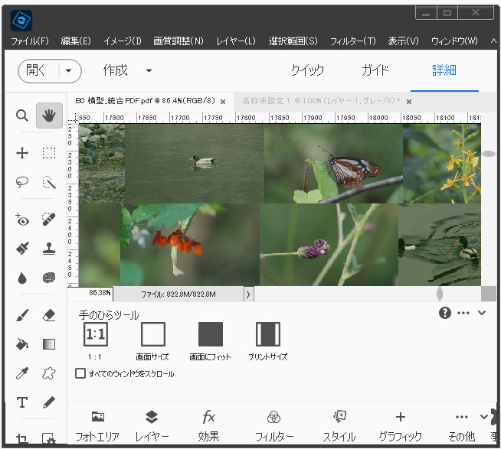Open the Window (ウィンドウ) menu

454,41
